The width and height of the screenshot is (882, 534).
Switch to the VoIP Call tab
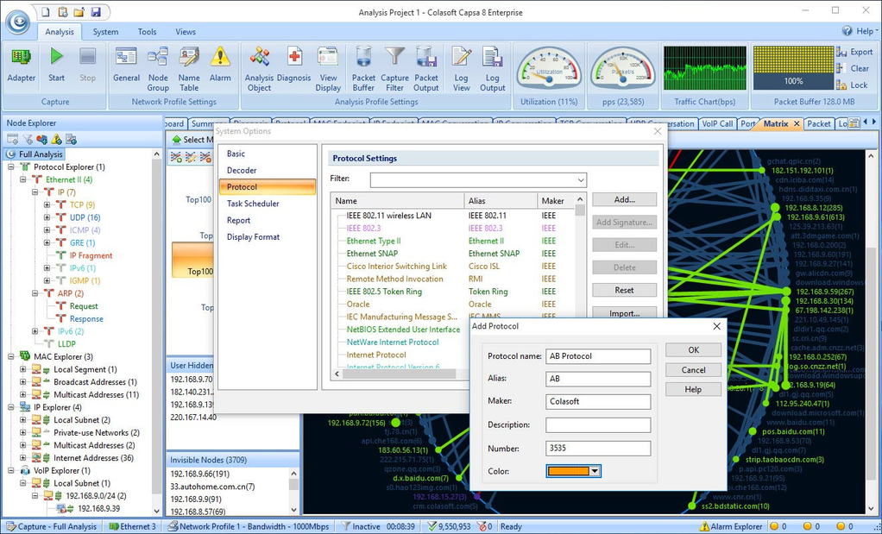pyautogui.click(x=717, y=123)
